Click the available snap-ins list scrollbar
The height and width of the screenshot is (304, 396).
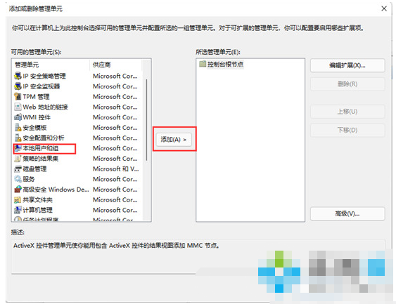146,120
